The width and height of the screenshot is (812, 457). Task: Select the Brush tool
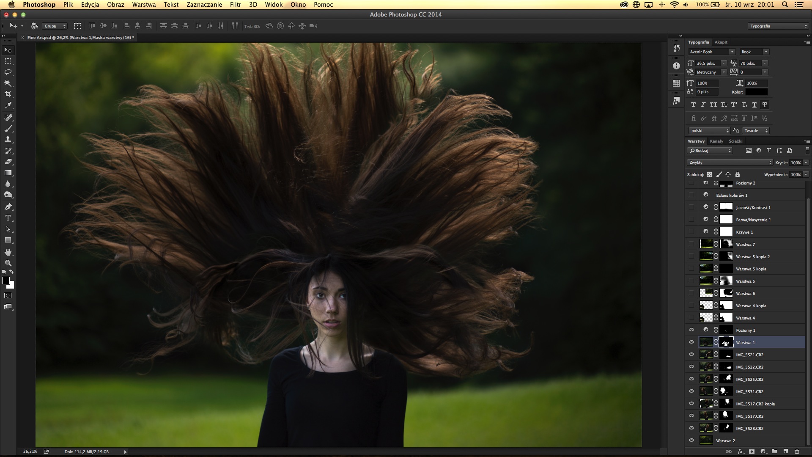[8, 128]
